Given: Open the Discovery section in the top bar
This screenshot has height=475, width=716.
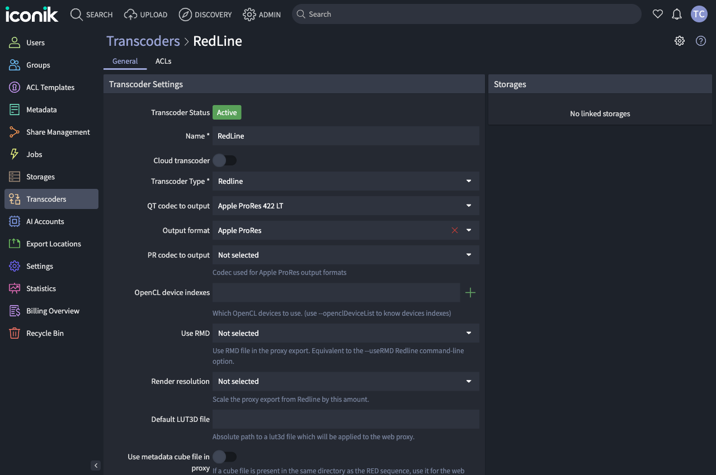Looking at the screenshot, I should [x=205, y=15].
